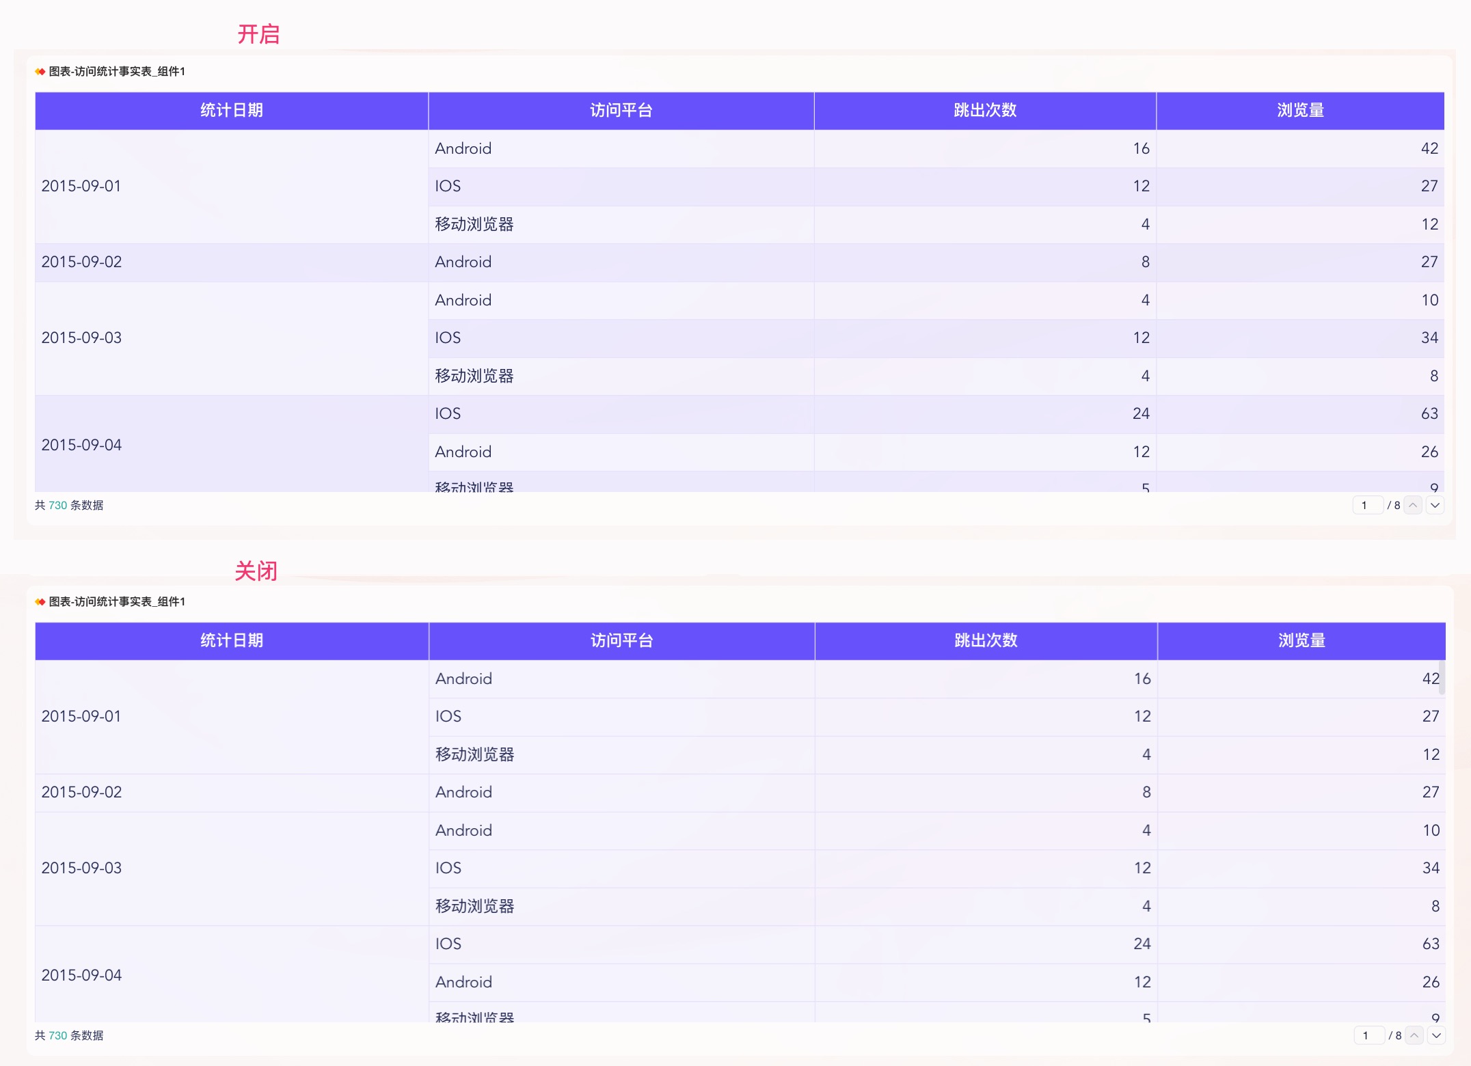This screenshot has width=1471, height=1066.
Task: Click upper table 浏览量 value 63
Action: coord(1429,414)
